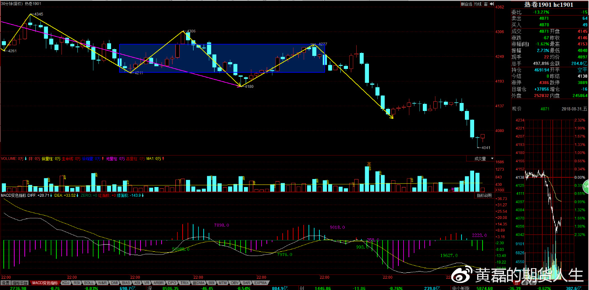Click the MACD变色指标 DIFF value label
The image size is (589, 290).
tap(26, 195)
